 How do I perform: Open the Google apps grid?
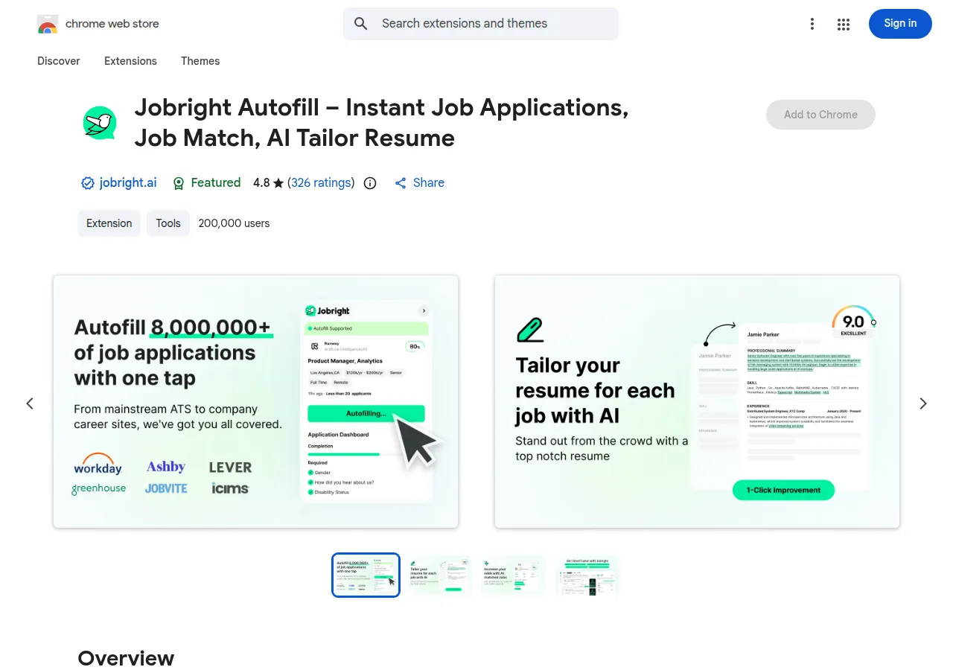pyautogui.click(x=844, y=24)
